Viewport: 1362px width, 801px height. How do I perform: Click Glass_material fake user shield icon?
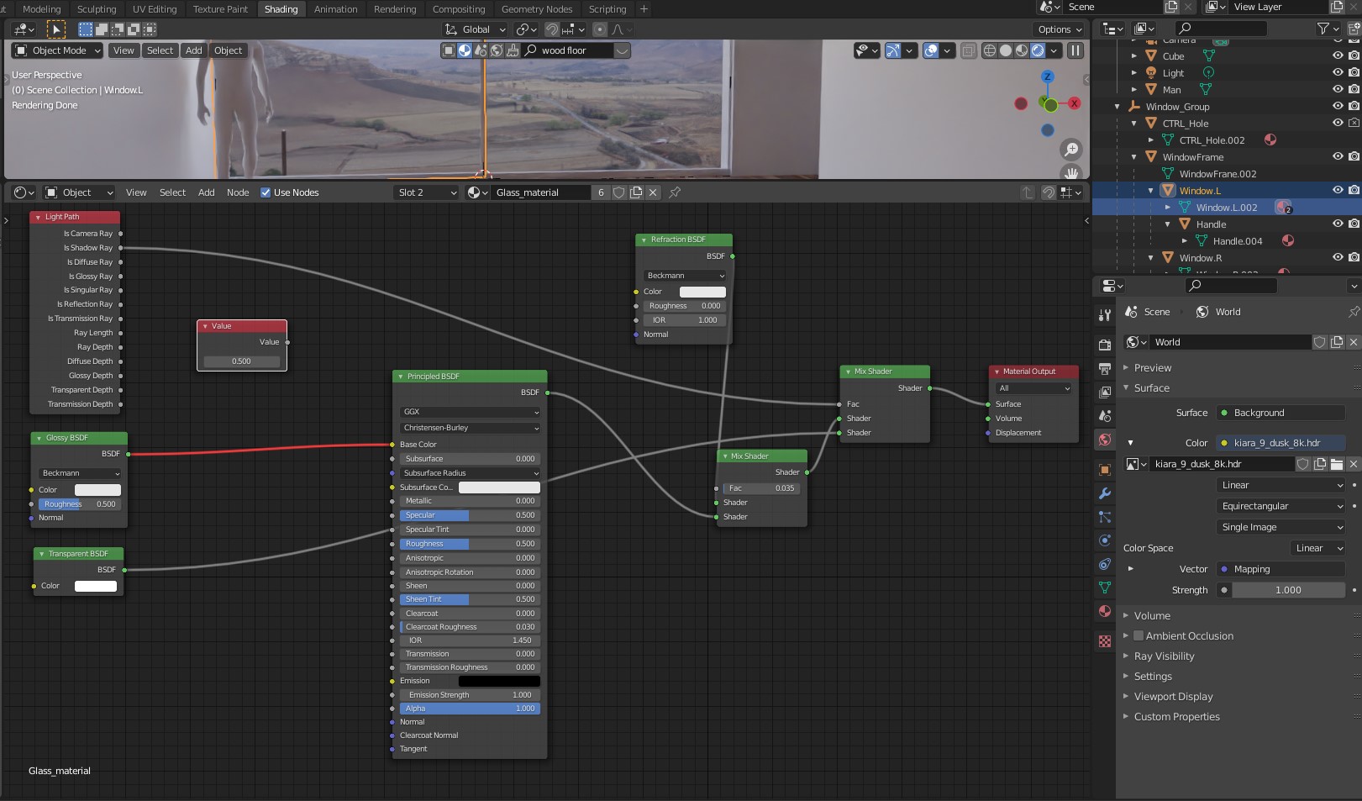pos(619,192)
